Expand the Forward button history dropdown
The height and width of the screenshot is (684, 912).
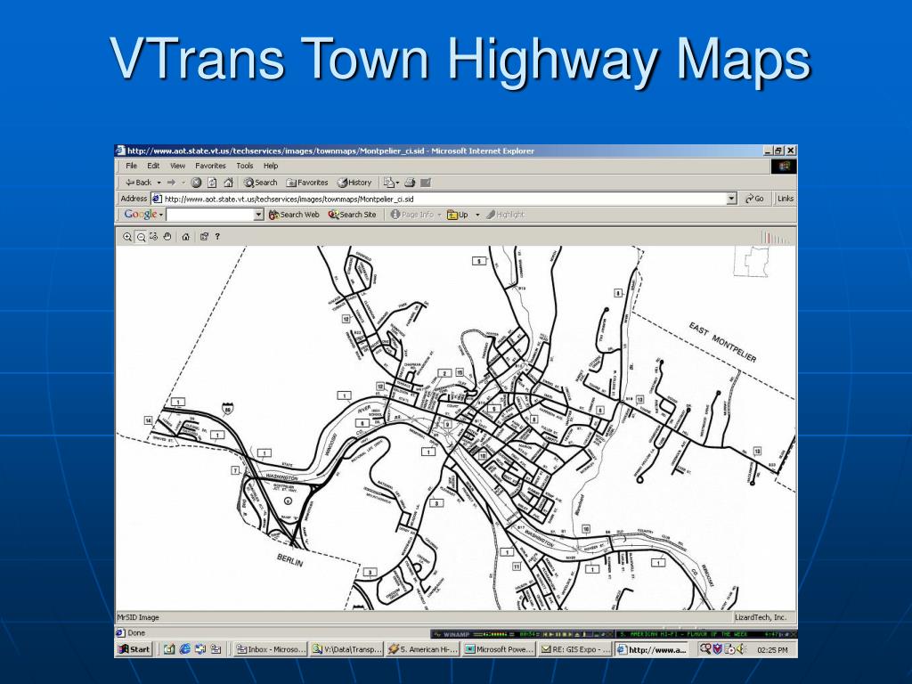pos(183,183)
